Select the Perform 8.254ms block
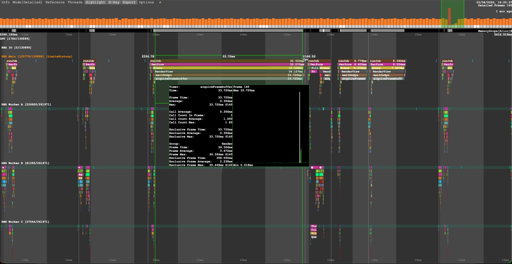The width and height of the screenshot is (512, 264). pyautogui.click(x=388, y=64)
